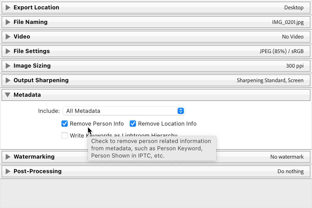Disable Remove Person Info
312x208 pixels.
[x=64, y=123]
